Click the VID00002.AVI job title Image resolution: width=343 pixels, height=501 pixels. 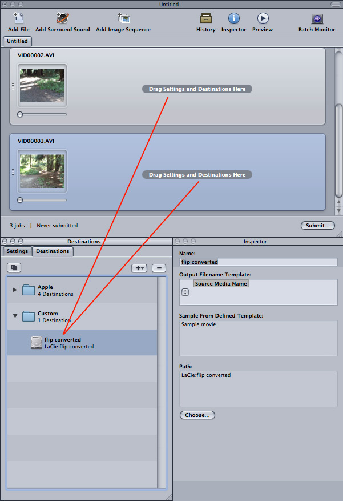point(36,55)
